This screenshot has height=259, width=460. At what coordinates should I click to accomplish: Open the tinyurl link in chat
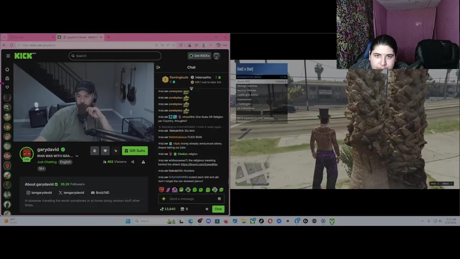pyautogui.click(x=199, y=164)
